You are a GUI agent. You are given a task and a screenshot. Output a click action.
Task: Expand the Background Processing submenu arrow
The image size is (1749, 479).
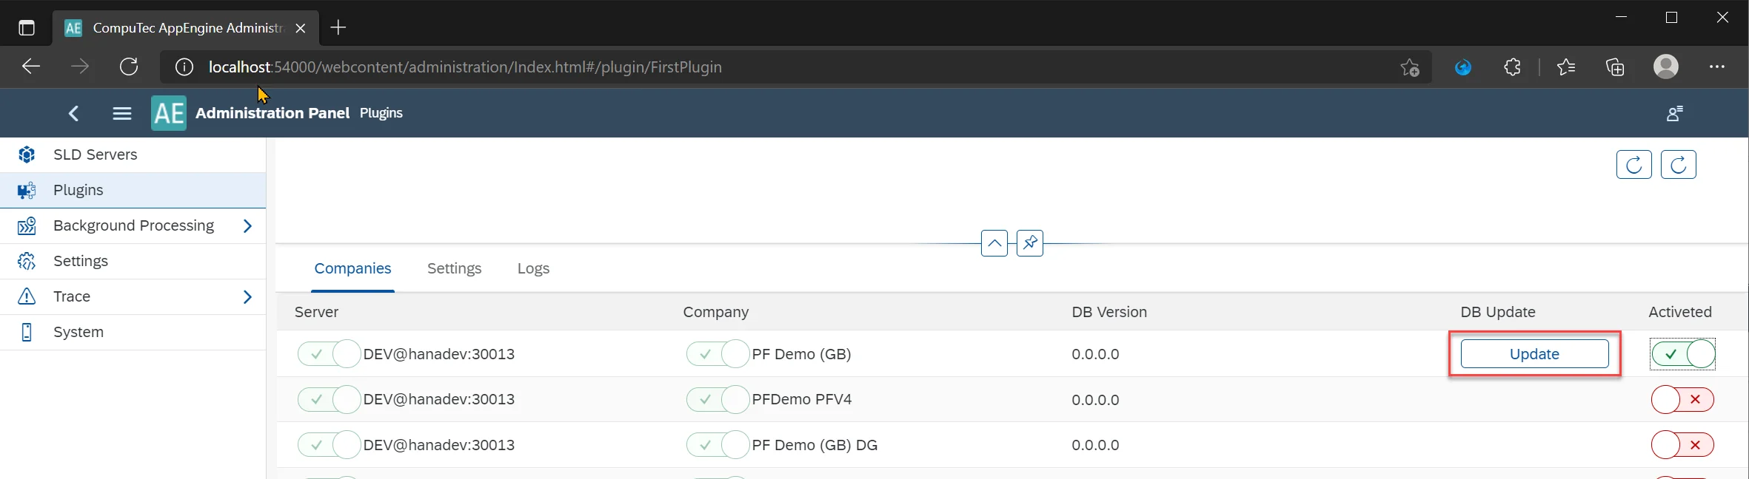[247, 225]
